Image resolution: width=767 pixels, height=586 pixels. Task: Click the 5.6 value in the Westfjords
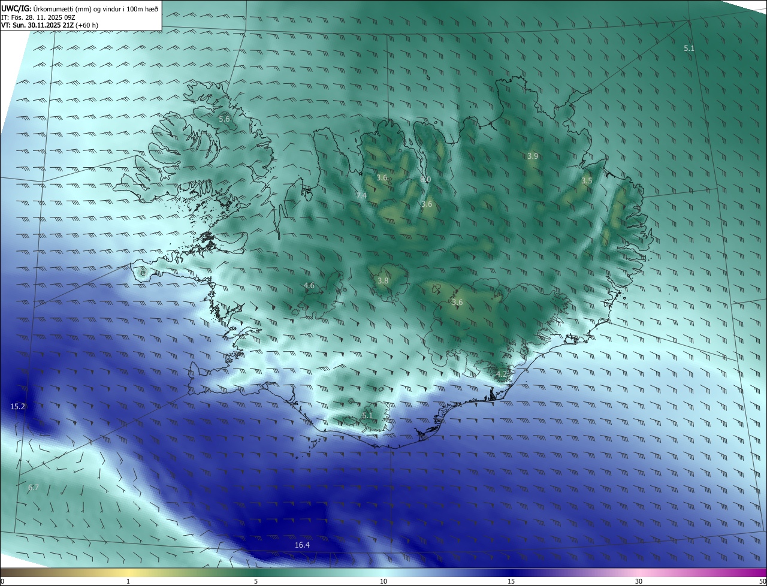pos(224,119)
